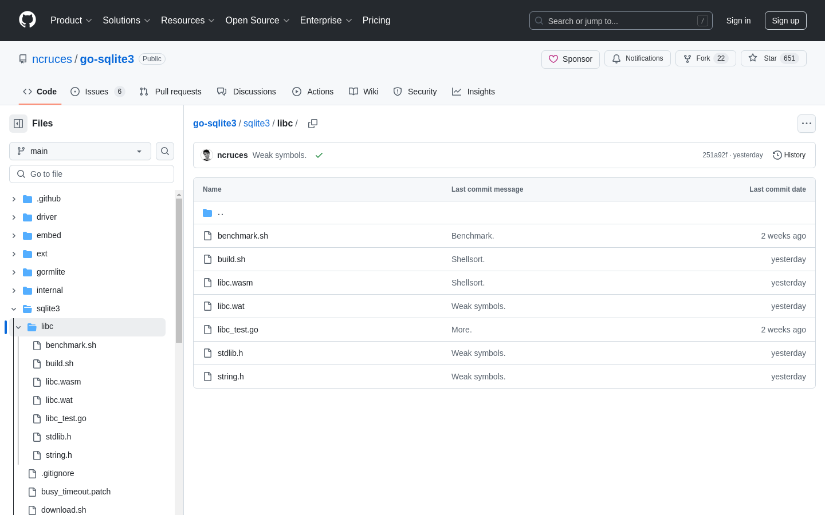Screen dimensions: 825x515
Task: Select libc.wasm in the sidebar tree
Action: tap(63, 382)
